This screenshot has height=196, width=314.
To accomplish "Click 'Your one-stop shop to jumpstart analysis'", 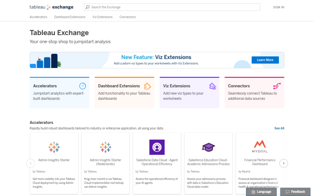I will tap(70, 42).
